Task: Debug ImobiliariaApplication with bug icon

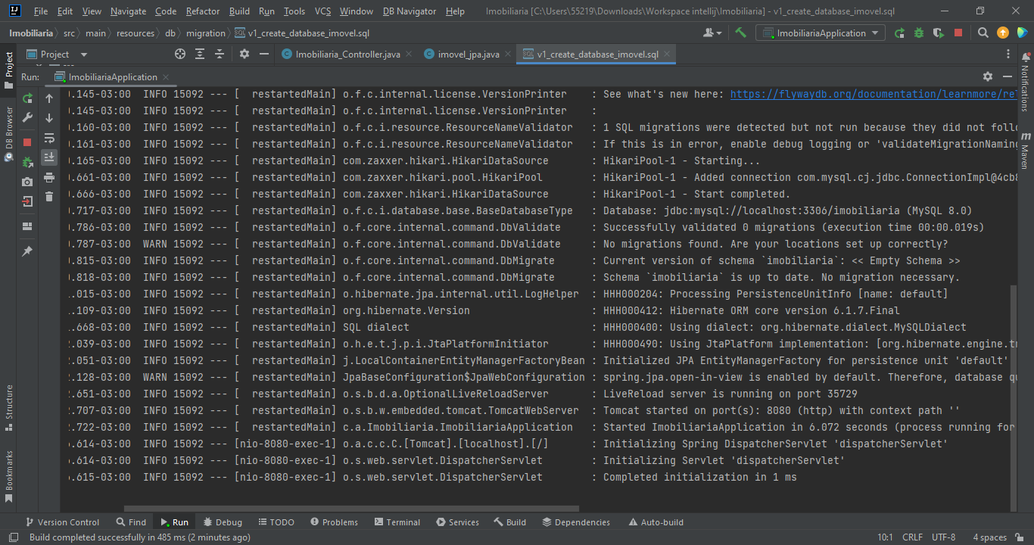Action: [x=919, y=33]
